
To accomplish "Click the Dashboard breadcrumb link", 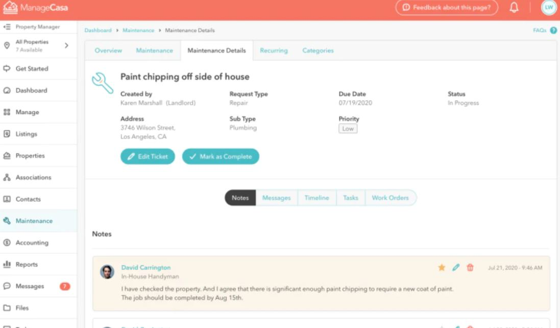I will coord(98,31).
